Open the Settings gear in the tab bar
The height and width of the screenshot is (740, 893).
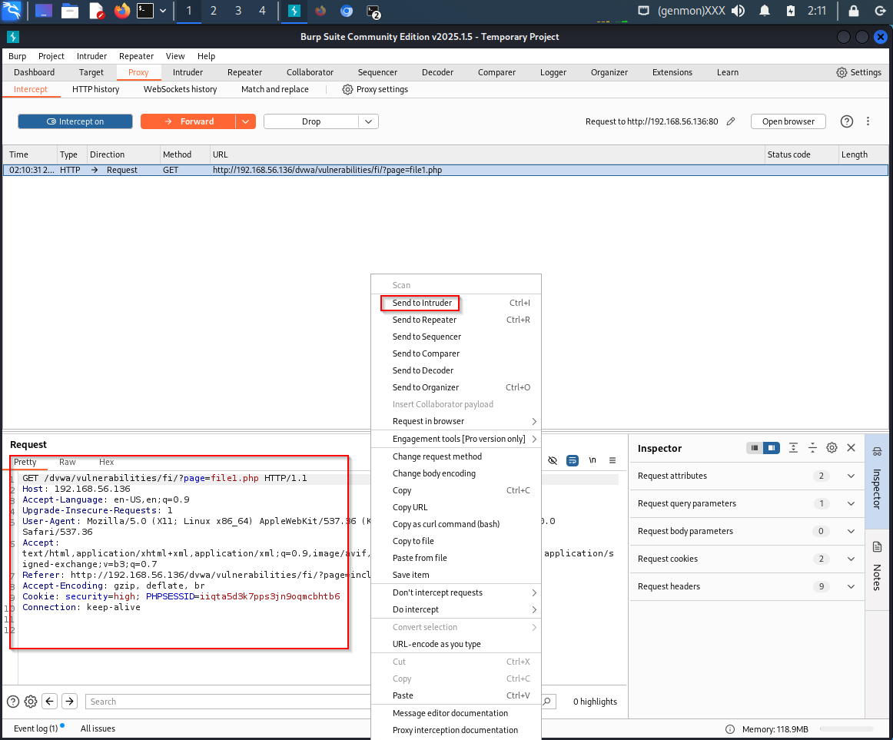[x=859, y=72]
